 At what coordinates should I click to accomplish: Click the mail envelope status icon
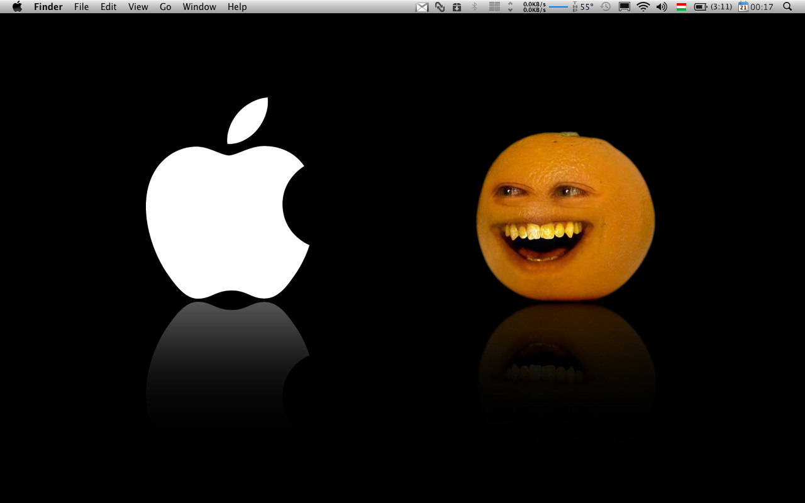point(422,7)
